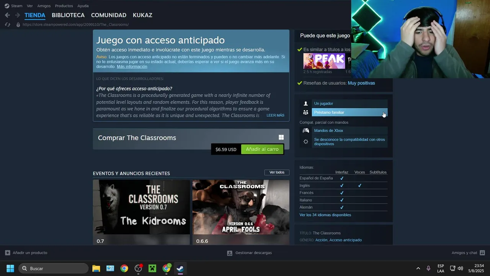Click the Windows platform icon in purchase box
The height and width of the screenshot is (276, 490).
(281, 137)
